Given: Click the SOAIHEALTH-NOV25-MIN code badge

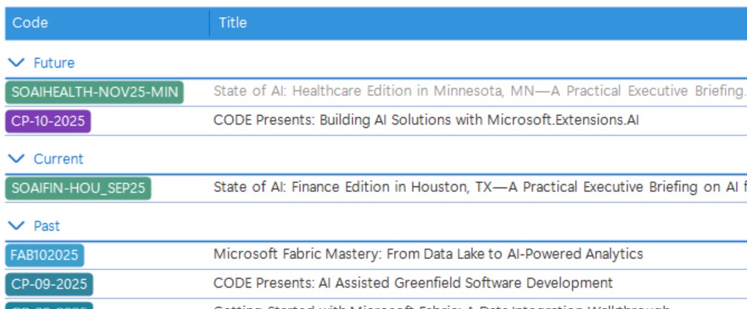Looking at the screenshot, I should click(x=95, y=92).
